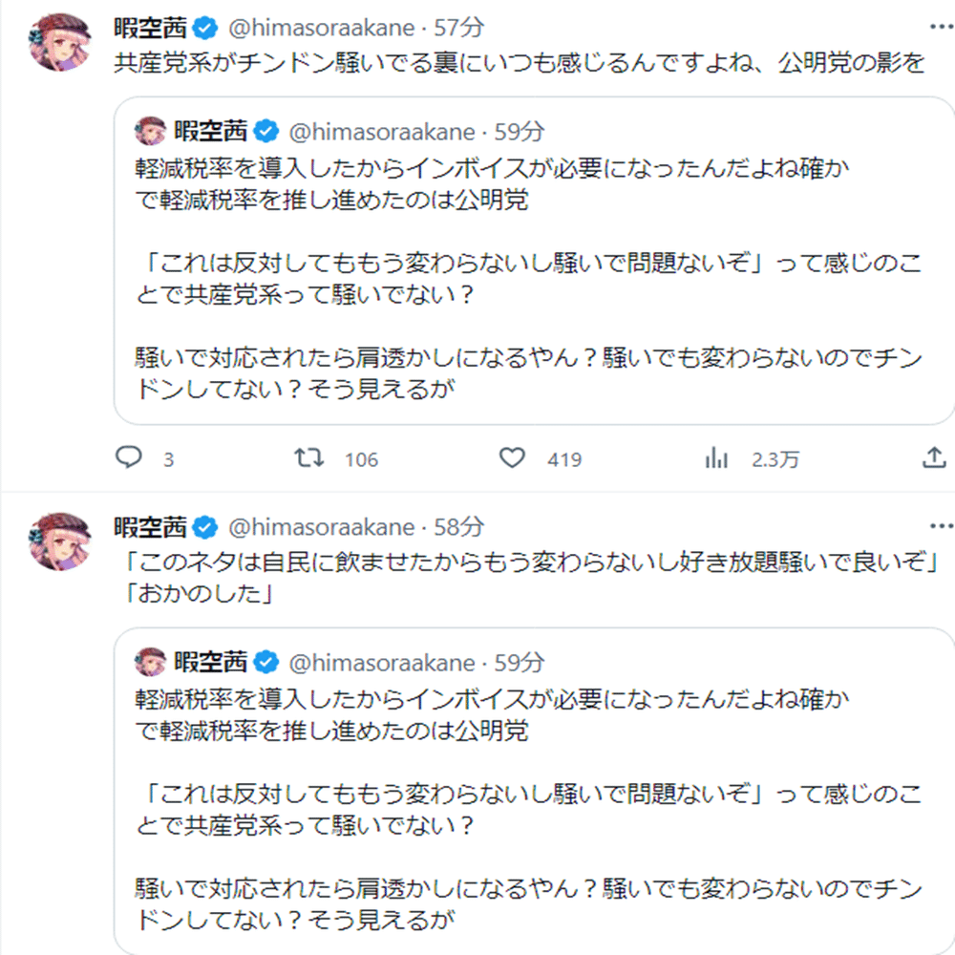Viewport: 955px width, 955px height.
Task: Open the 58分 timestamp link
Action: (x=459, y=526)
